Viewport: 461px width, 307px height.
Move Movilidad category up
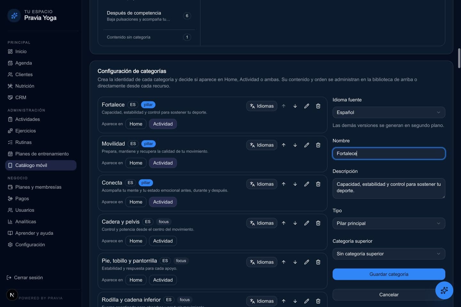point(283,145)
